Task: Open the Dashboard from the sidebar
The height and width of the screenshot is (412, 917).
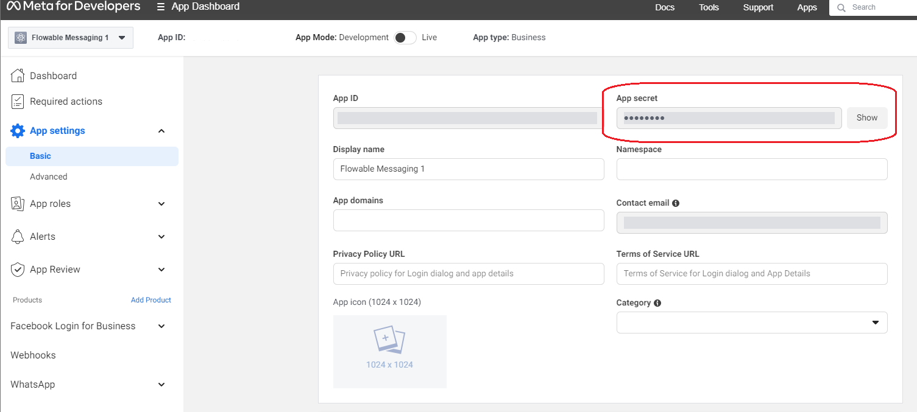Action: tap(52, 75)
